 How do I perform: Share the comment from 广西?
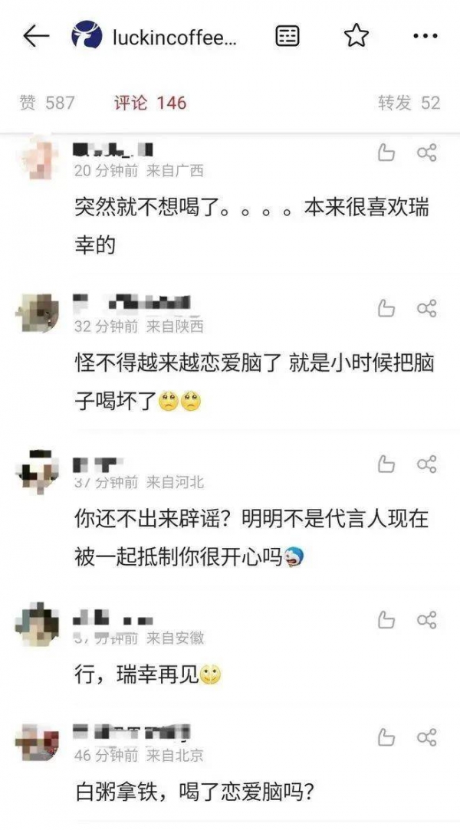coord(427,153)
